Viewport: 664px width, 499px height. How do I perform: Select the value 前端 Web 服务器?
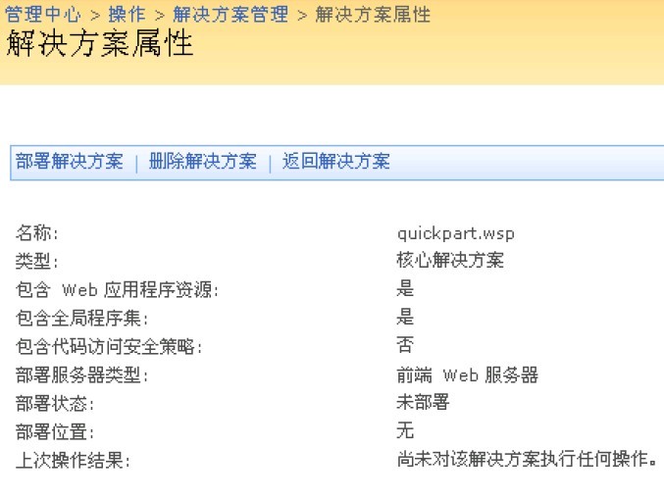point(468,375)
